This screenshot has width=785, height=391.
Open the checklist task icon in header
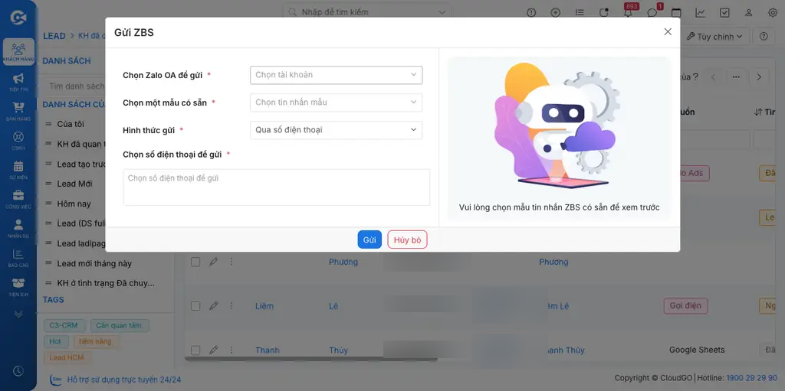[x=724, y=12]
